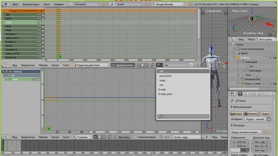Delete the current Scene

[x=149, y=4]
